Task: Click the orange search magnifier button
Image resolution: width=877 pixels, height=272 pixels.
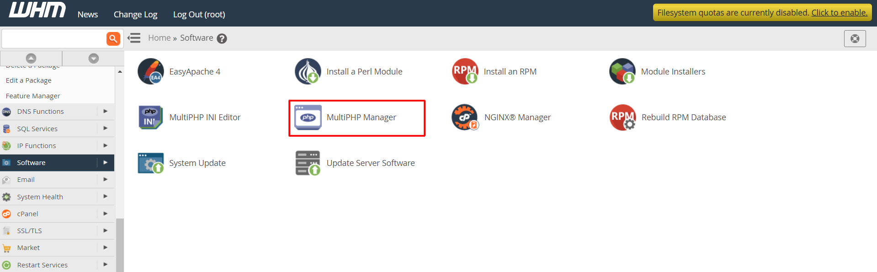Action: click(113, 39)
